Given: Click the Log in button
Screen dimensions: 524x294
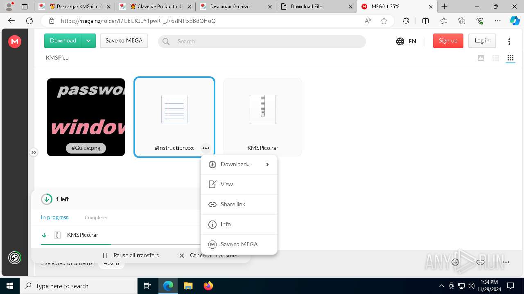Looking at the screenshot, I should pyautogui.click(x=482, y=41).
